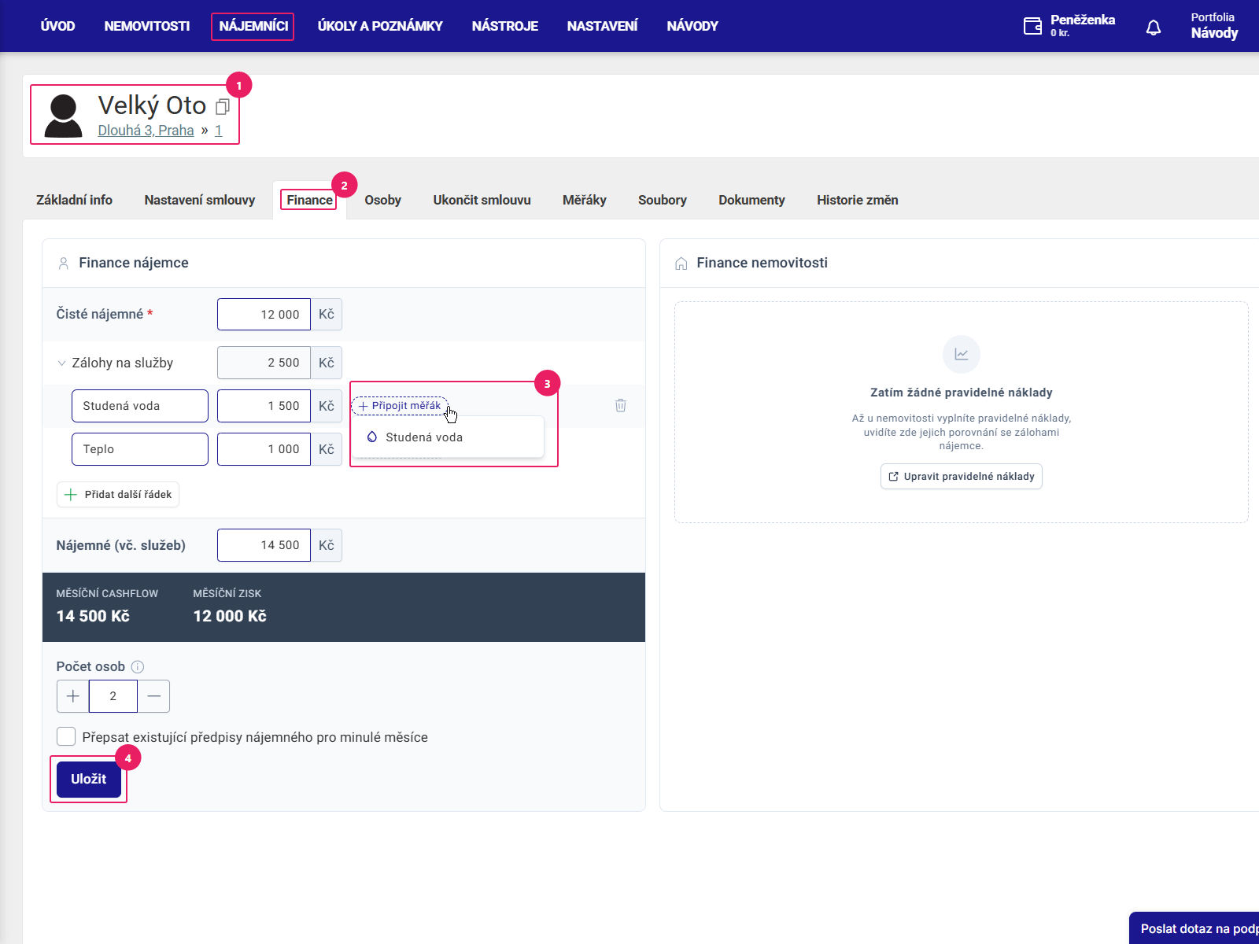Go to NEMOVITOSTI menu
Image resolution: width=1259 pixels, height=944 pixels.
tap(147, 26)
